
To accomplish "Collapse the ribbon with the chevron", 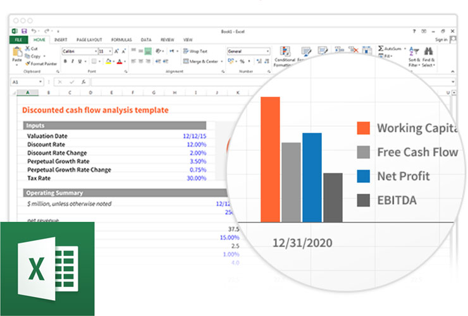I will 452,71.
